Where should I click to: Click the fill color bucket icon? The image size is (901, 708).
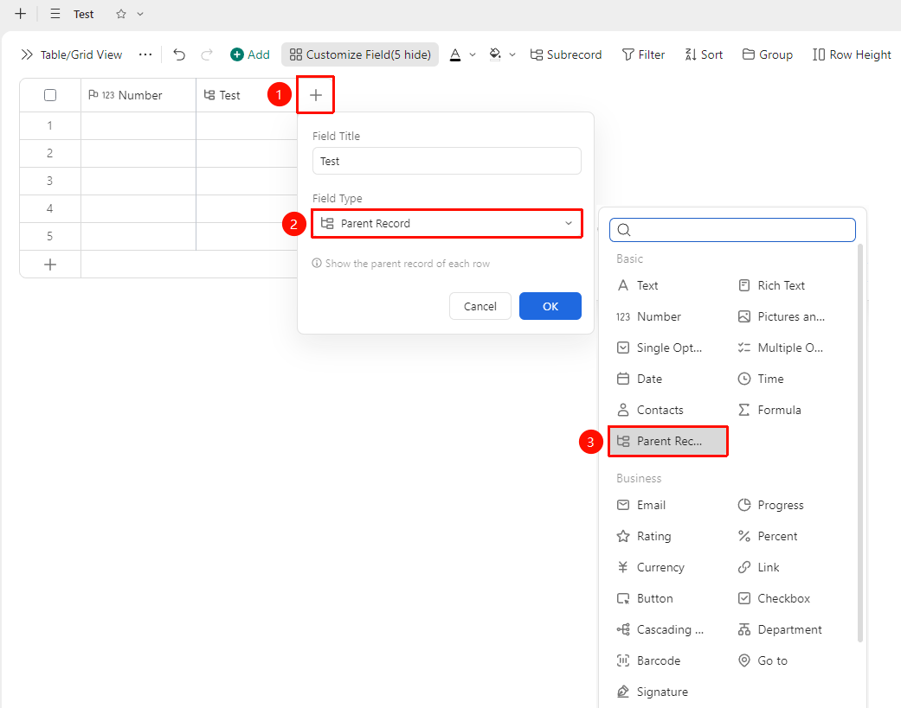pos(495,54)
